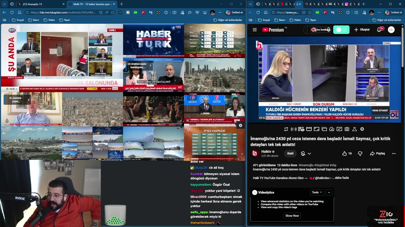Refresh the YouTube browser window

(x=258, y=12)
